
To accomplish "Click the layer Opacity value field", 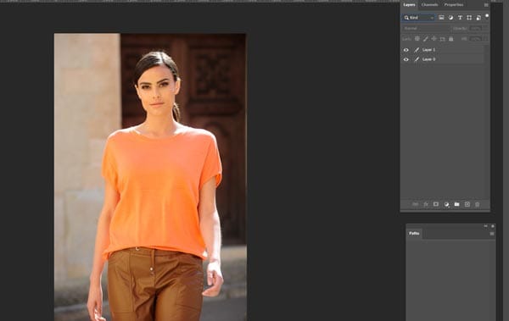I will (476, 29).
